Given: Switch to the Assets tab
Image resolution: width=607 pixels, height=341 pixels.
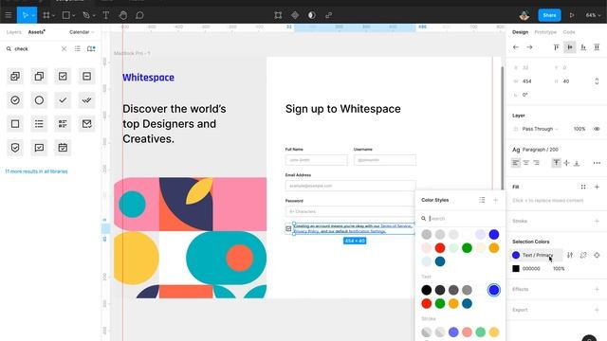Looking at the screenshot, I should tap(36, 32).
